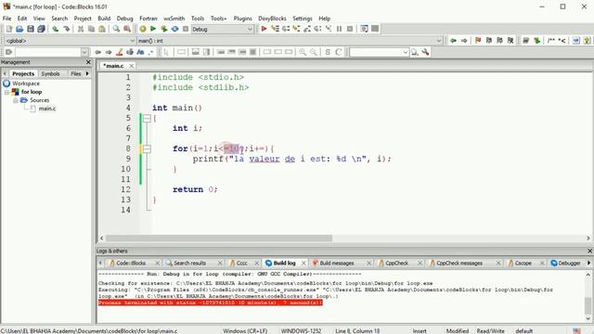Switch to the Build messages tab
The width and height of the screenshot is (594, 334).
[336, 263]
